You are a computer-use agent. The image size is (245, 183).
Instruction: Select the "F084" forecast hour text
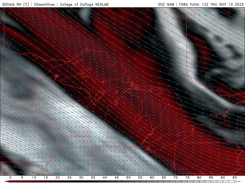coord(183,4)
